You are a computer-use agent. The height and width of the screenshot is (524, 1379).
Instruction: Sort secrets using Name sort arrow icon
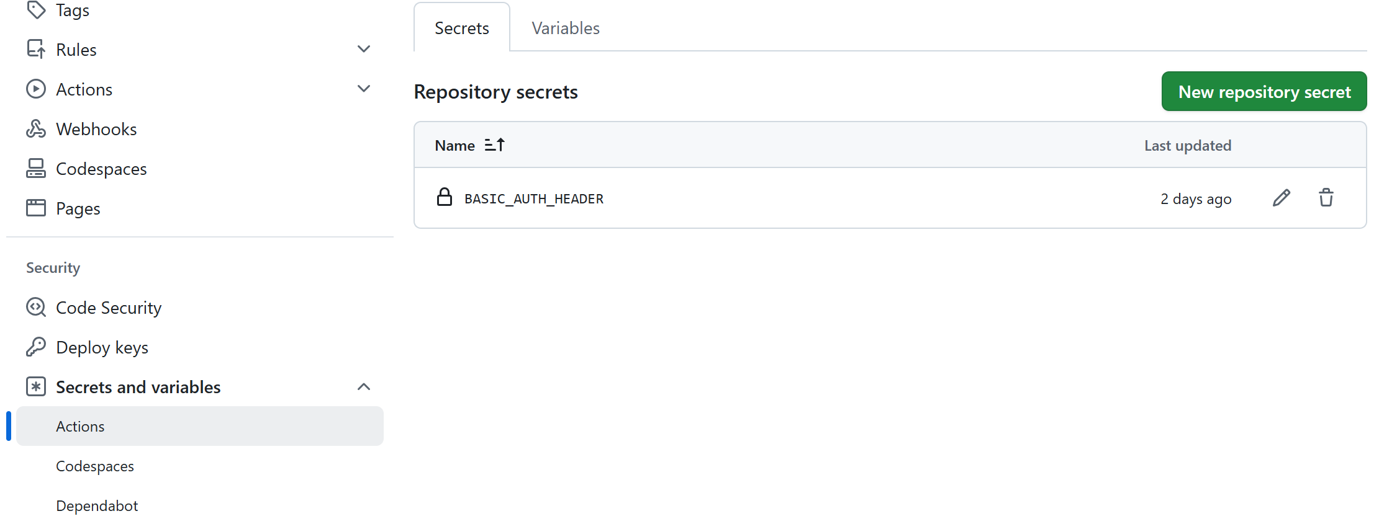495,144
